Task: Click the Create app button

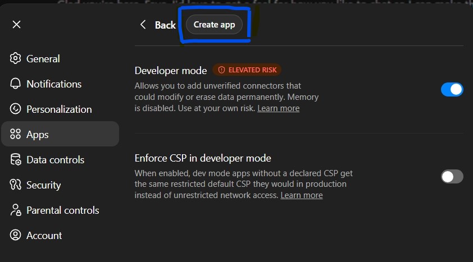Action: [214, 24]
